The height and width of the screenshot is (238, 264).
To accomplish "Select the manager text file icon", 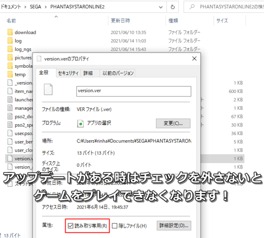I will 10,108.
